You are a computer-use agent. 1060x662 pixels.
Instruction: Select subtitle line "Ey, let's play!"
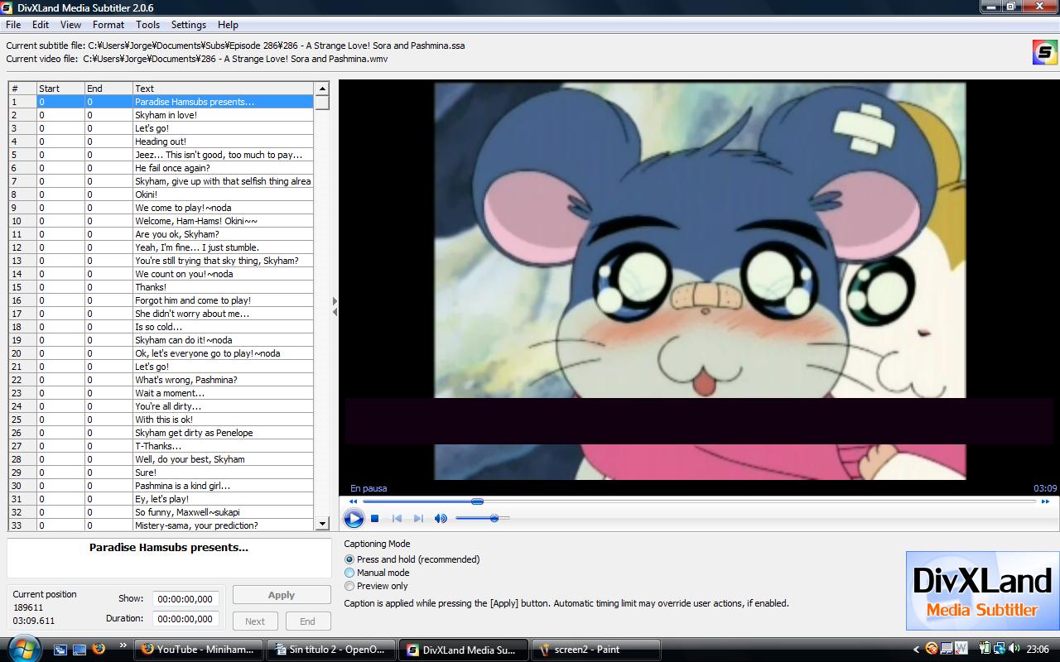point(161,499)
